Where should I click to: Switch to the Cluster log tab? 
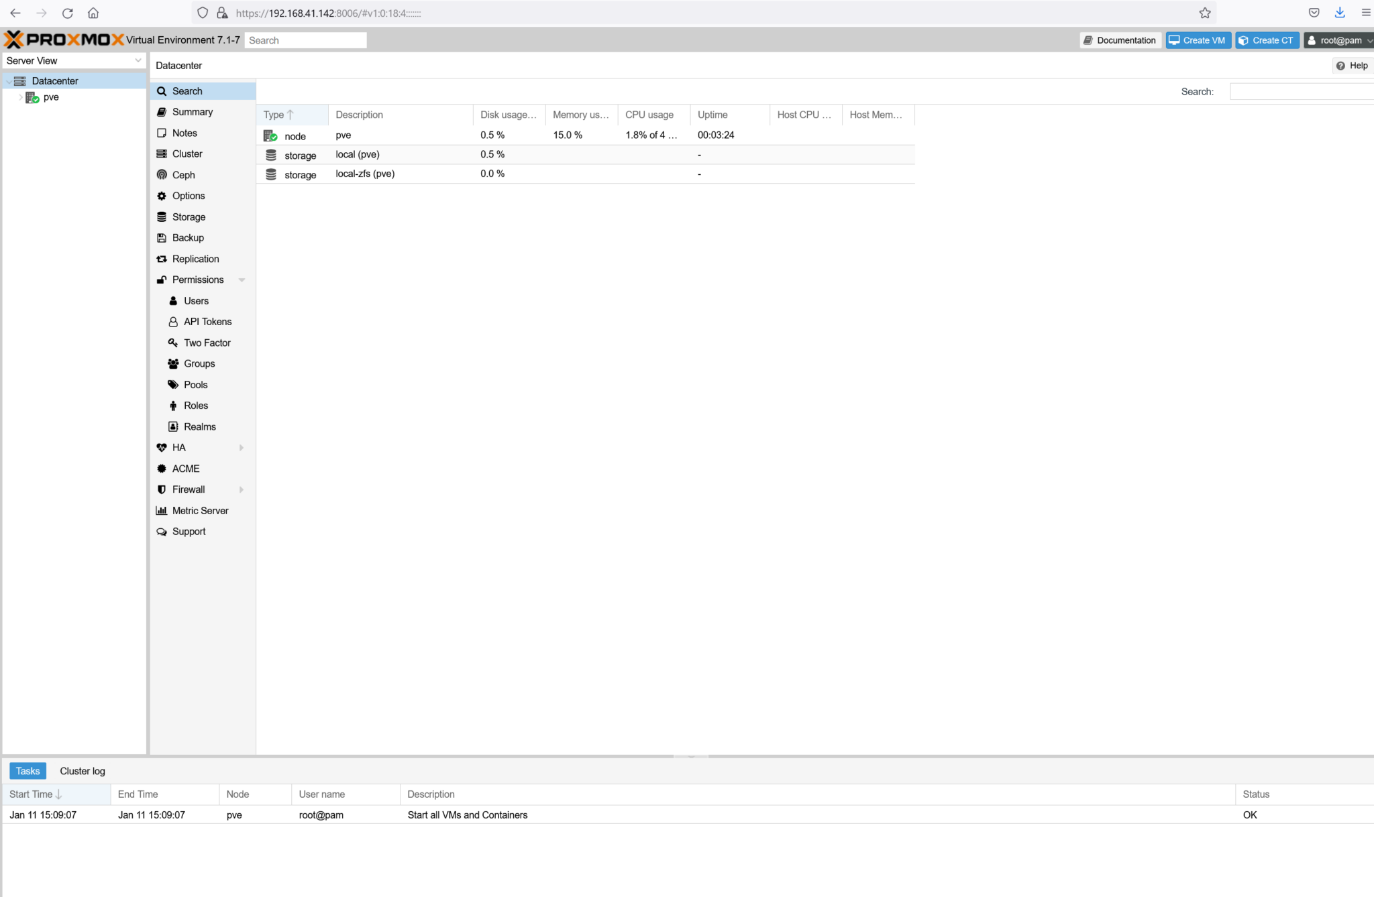[x=82, y=770]
